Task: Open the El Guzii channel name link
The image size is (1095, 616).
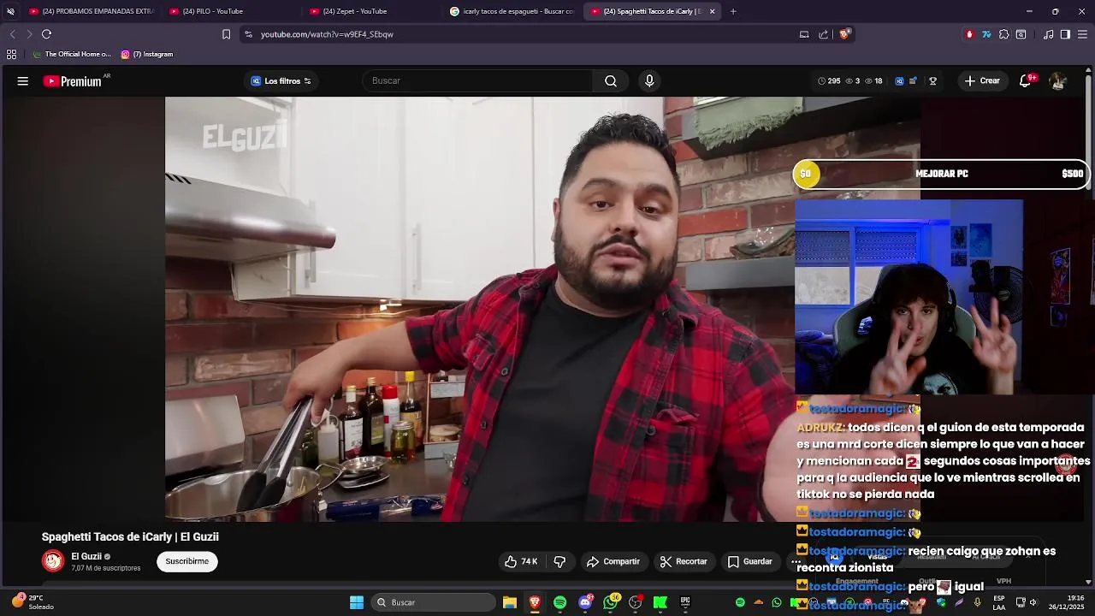Action: (x=86, y=556)
